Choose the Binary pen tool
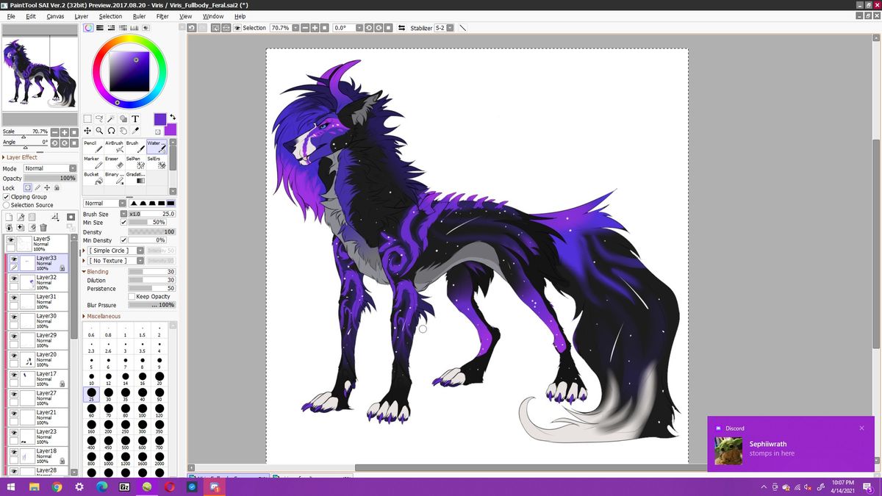This screenshot has height=496, width=882. (x=114, y=178)
